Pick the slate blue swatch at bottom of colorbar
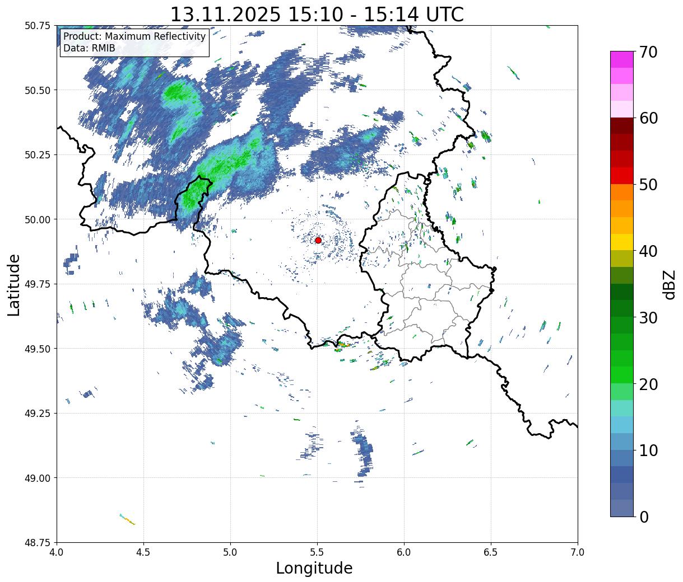 [x=622, y=508]
